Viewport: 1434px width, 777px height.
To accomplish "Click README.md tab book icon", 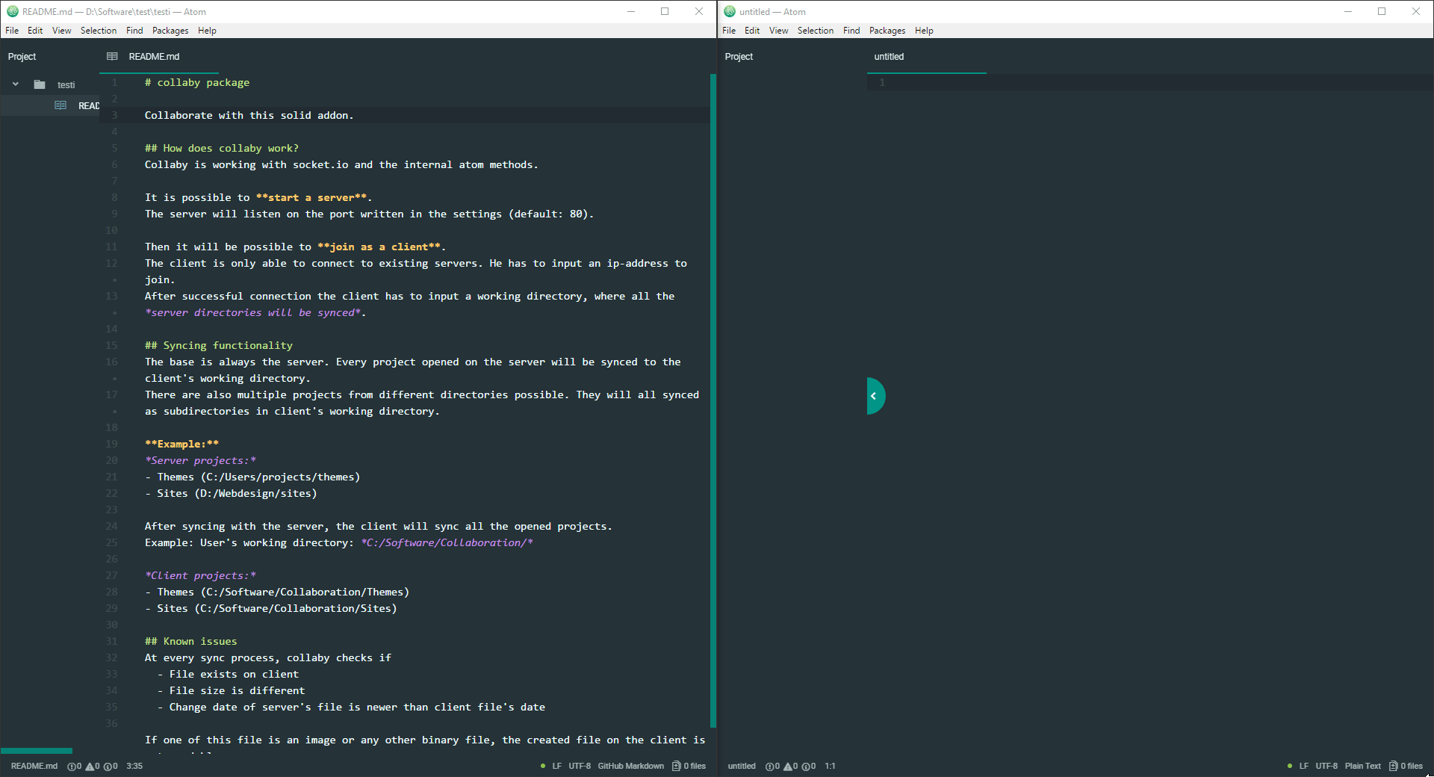I will tap(112, 56).
